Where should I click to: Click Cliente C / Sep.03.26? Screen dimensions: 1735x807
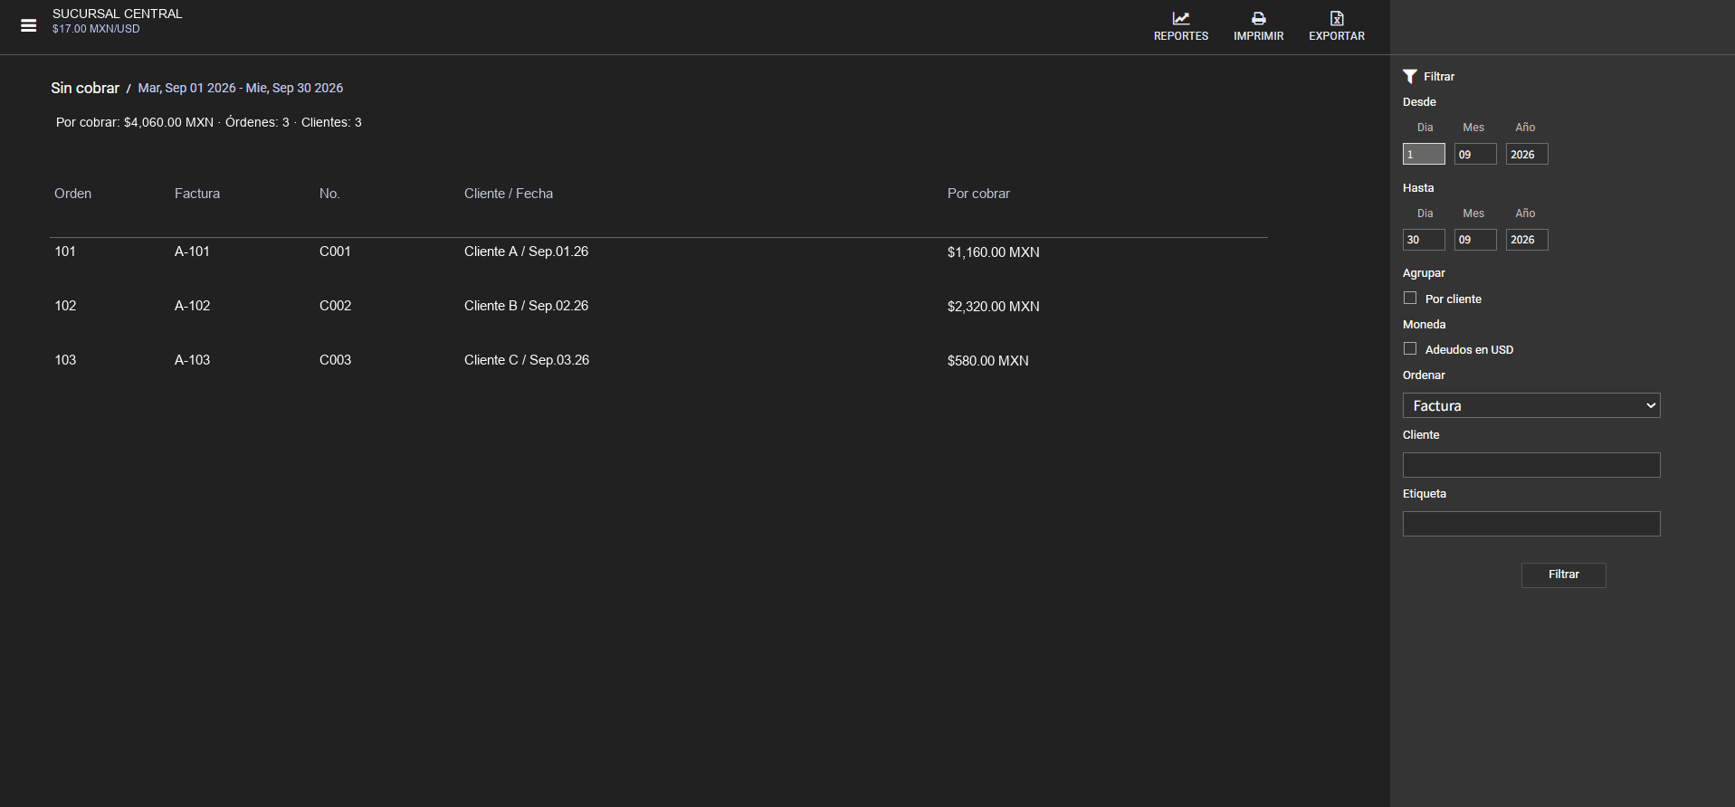point(527,360)
